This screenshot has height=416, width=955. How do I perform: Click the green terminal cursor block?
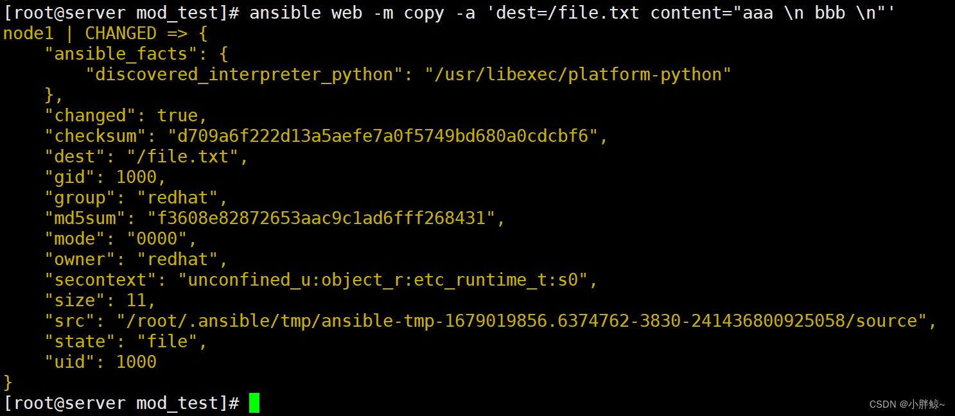254,403
